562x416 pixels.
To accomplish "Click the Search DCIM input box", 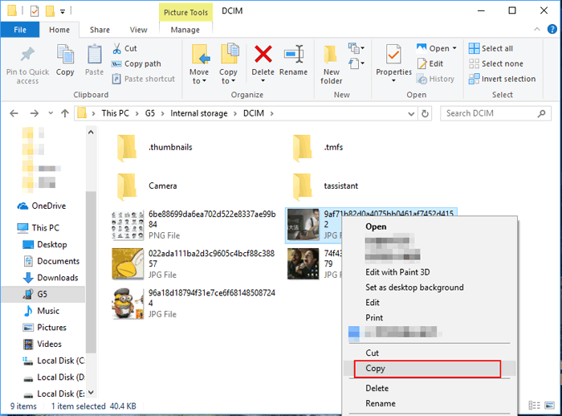I will coord(494,113).
